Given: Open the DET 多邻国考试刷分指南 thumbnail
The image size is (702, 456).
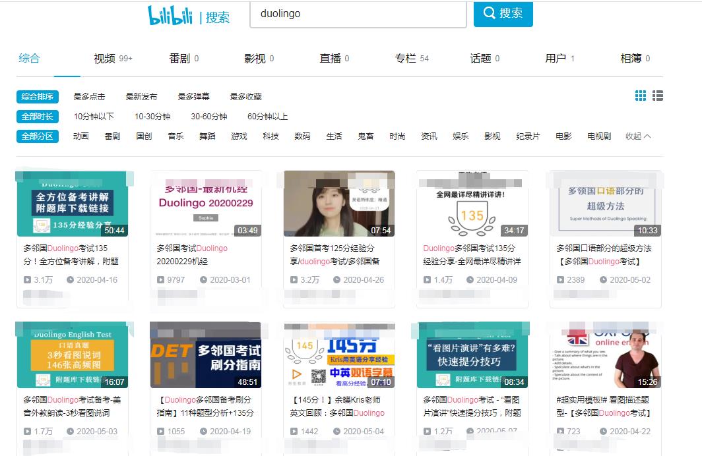Looking at the screenshot, I should point(205,355).
